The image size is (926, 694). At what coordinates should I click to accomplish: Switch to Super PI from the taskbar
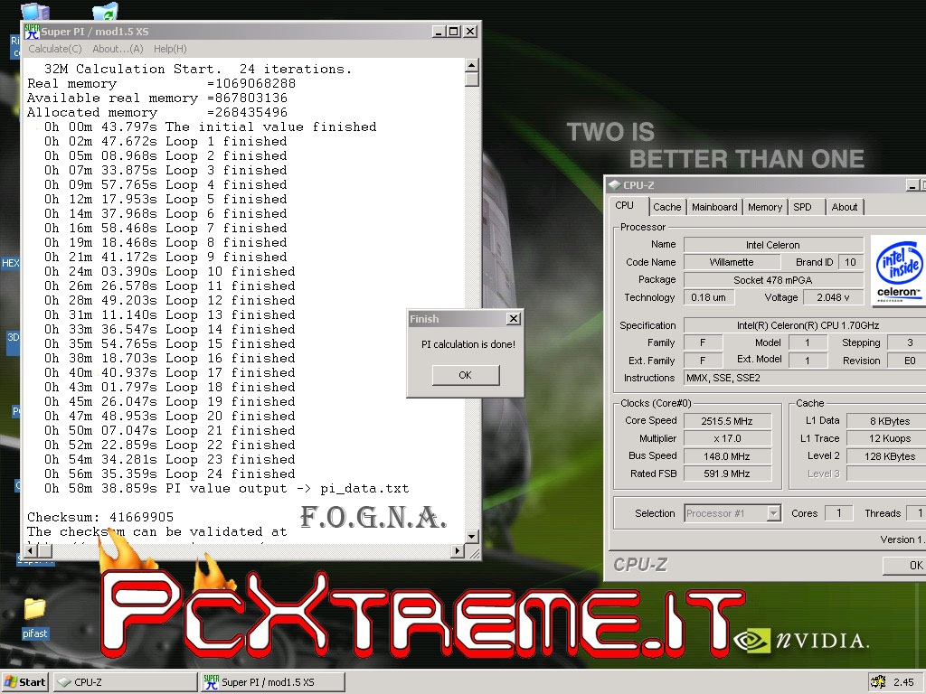point(273,682)
